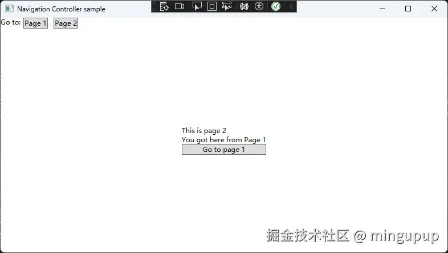448x253 pixels.
Task: Toggle Display Layout Adorners icon
Action: (x=211, y=6)
